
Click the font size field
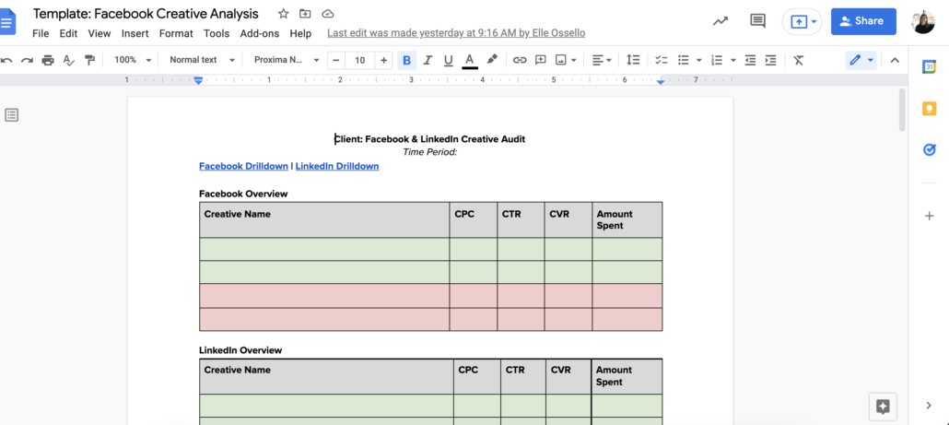tap(360, 60)
